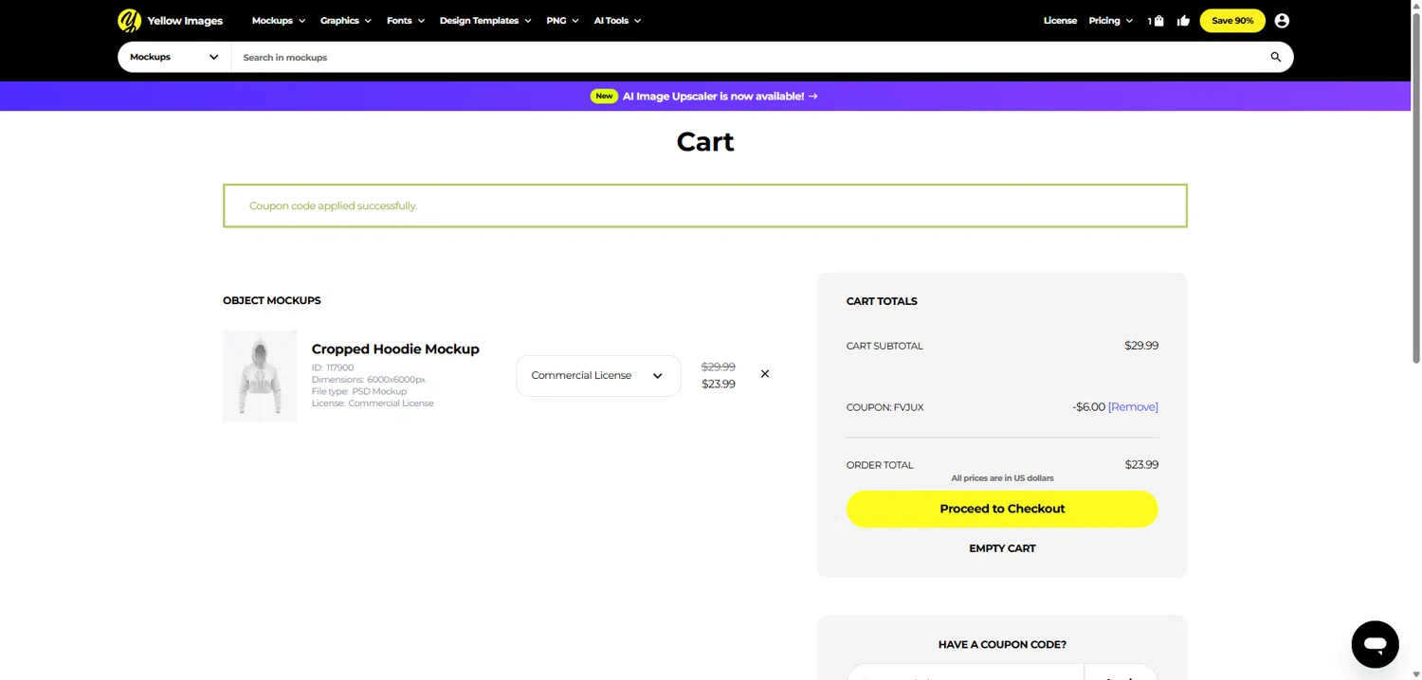
Task: Click the 'ID: 117900' product detail
Action: (x=333, y=367)
